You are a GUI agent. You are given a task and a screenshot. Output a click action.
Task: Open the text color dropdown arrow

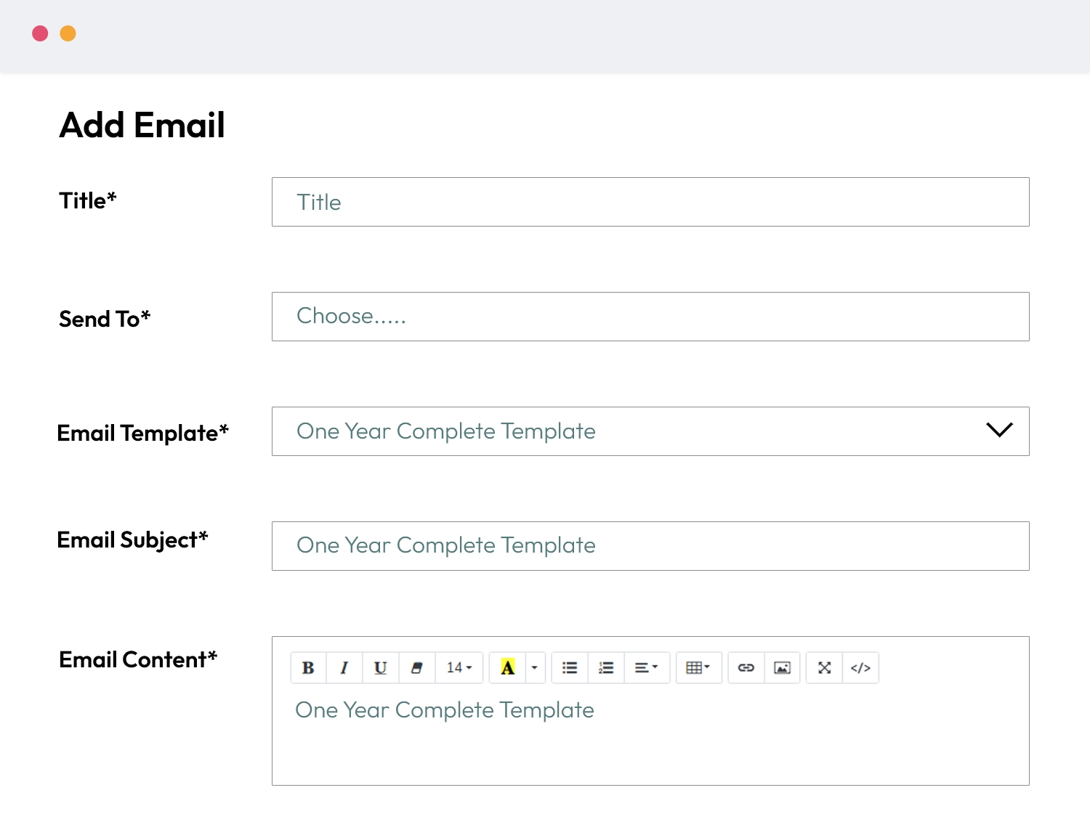[x=534, y=667]
